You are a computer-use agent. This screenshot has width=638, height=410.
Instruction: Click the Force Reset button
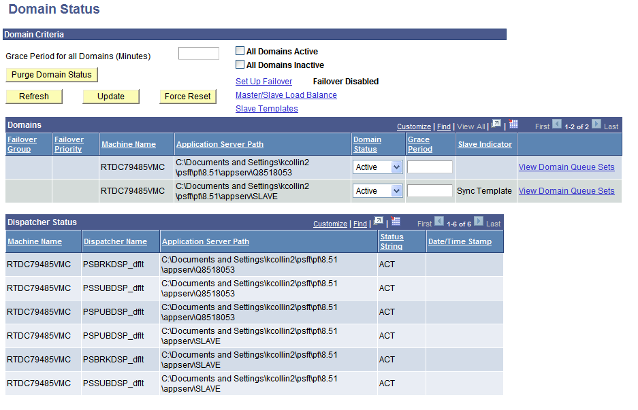(187, 97)
